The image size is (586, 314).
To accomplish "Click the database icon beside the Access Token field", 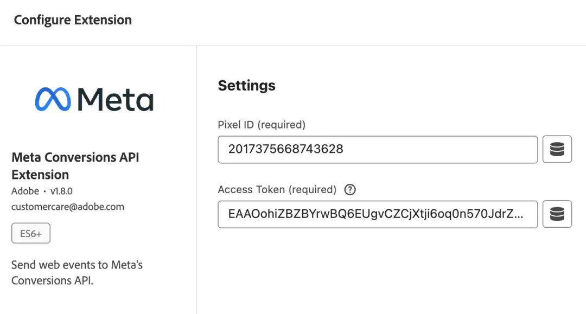I will coord(557,214).
